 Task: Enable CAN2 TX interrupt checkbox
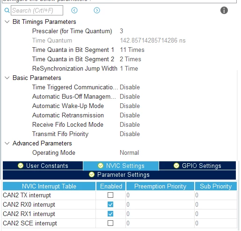pyautogui.click(x=110, y=195)
